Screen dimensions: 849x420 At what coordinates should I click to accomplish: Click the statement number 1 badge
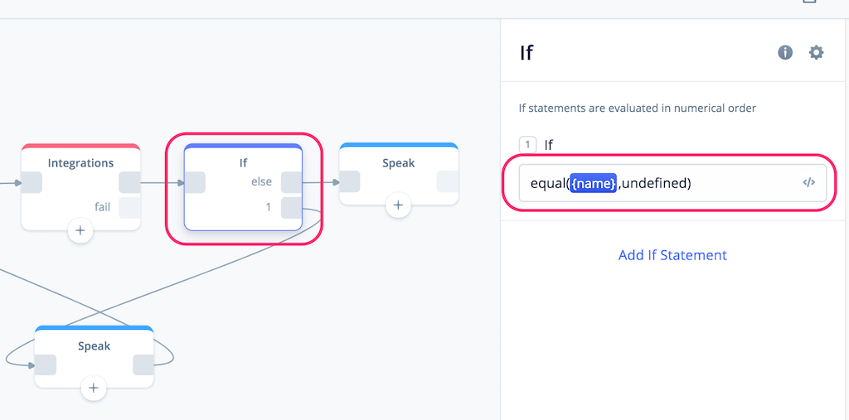527,144
